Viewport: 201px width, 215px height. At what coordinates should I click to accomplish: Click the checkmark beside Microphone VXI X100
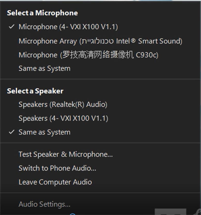[12, 27]
